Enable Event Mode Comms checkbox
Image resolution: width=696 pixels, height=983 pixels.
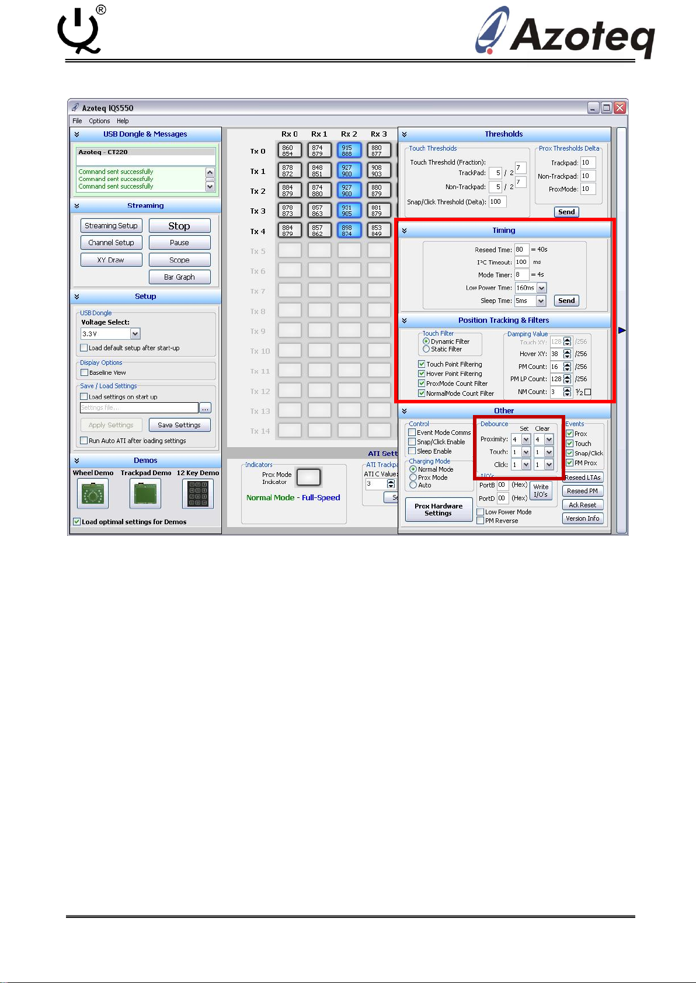412,433
